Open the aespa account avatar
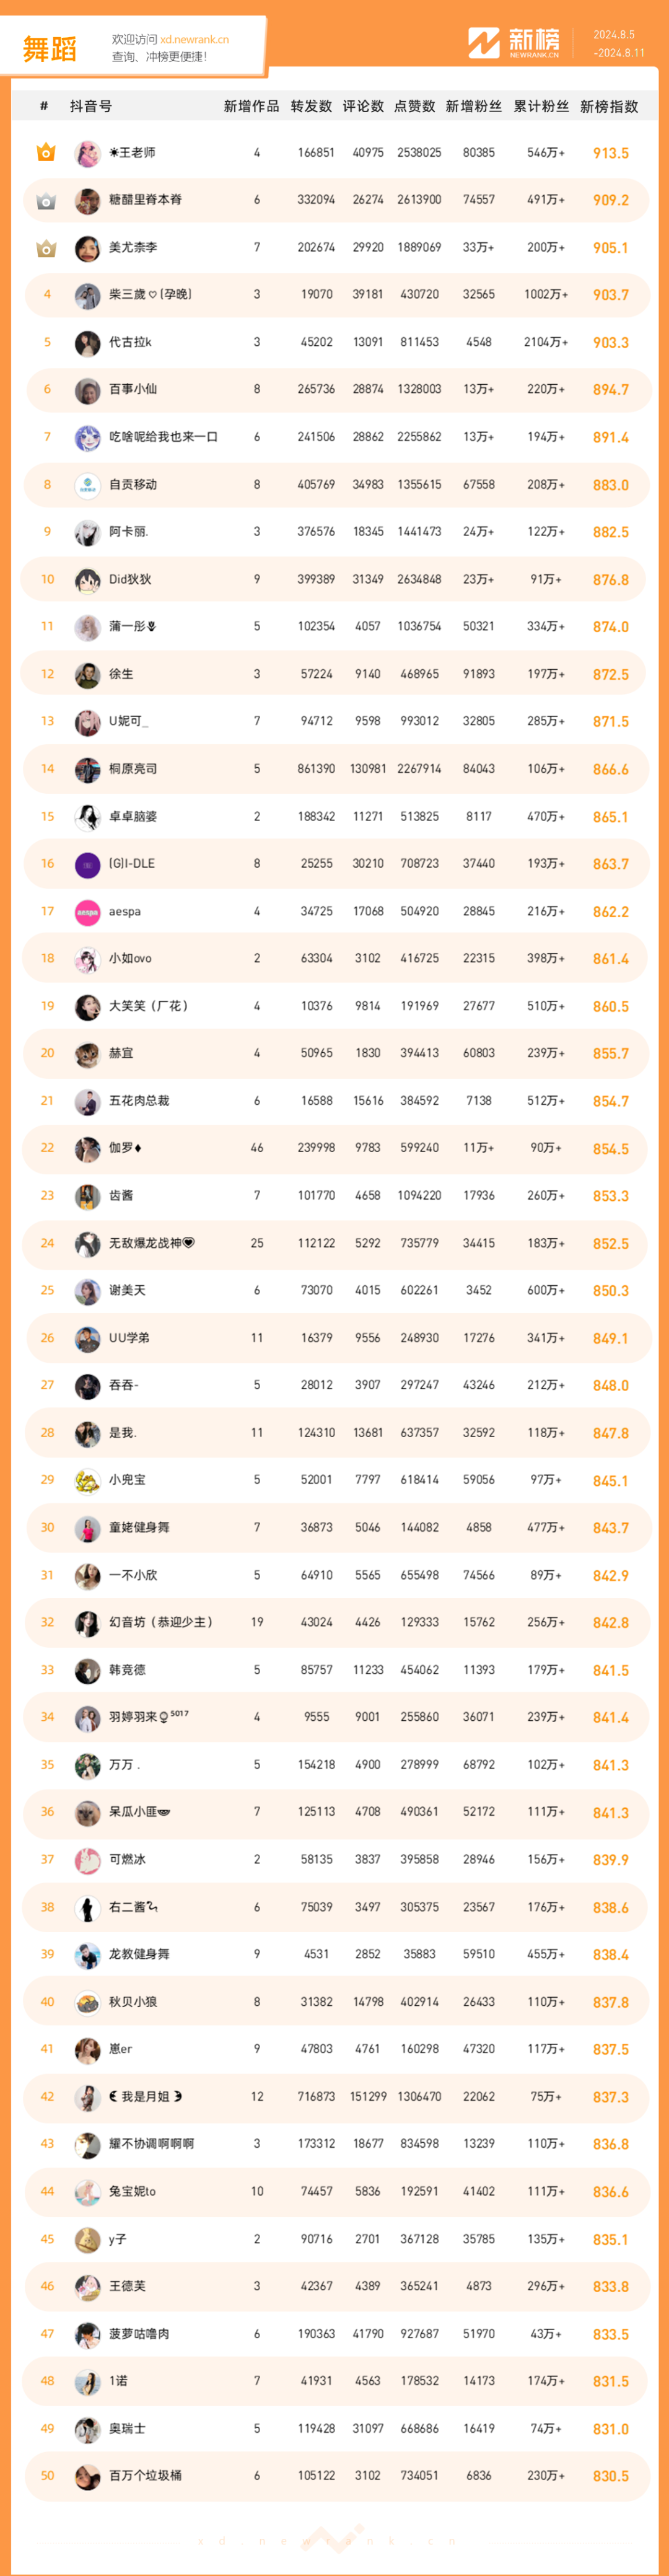The width and height of the screenshot is (669, 2576). (x=88, y=912)
